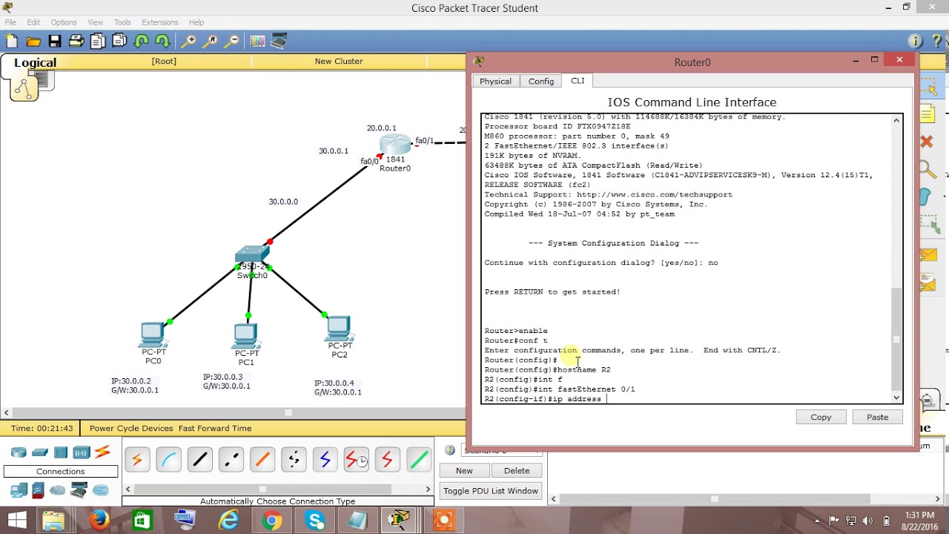Open the Help menu

click(x=196, y=22)
